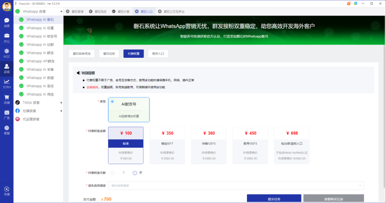Expand the Tiktok 获客 submenu arrow

[61, 103]
